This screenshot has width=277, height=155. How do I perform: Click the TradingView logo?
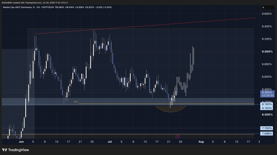(x=16, y=150)
